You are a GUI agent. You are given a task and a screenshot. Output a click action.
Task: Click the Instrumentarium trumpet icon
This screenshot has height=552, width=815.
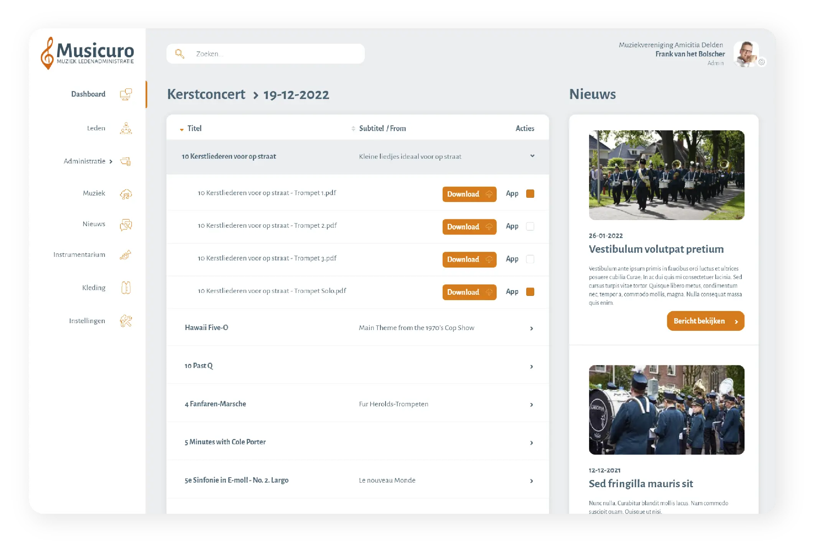[x=125, y=255]
